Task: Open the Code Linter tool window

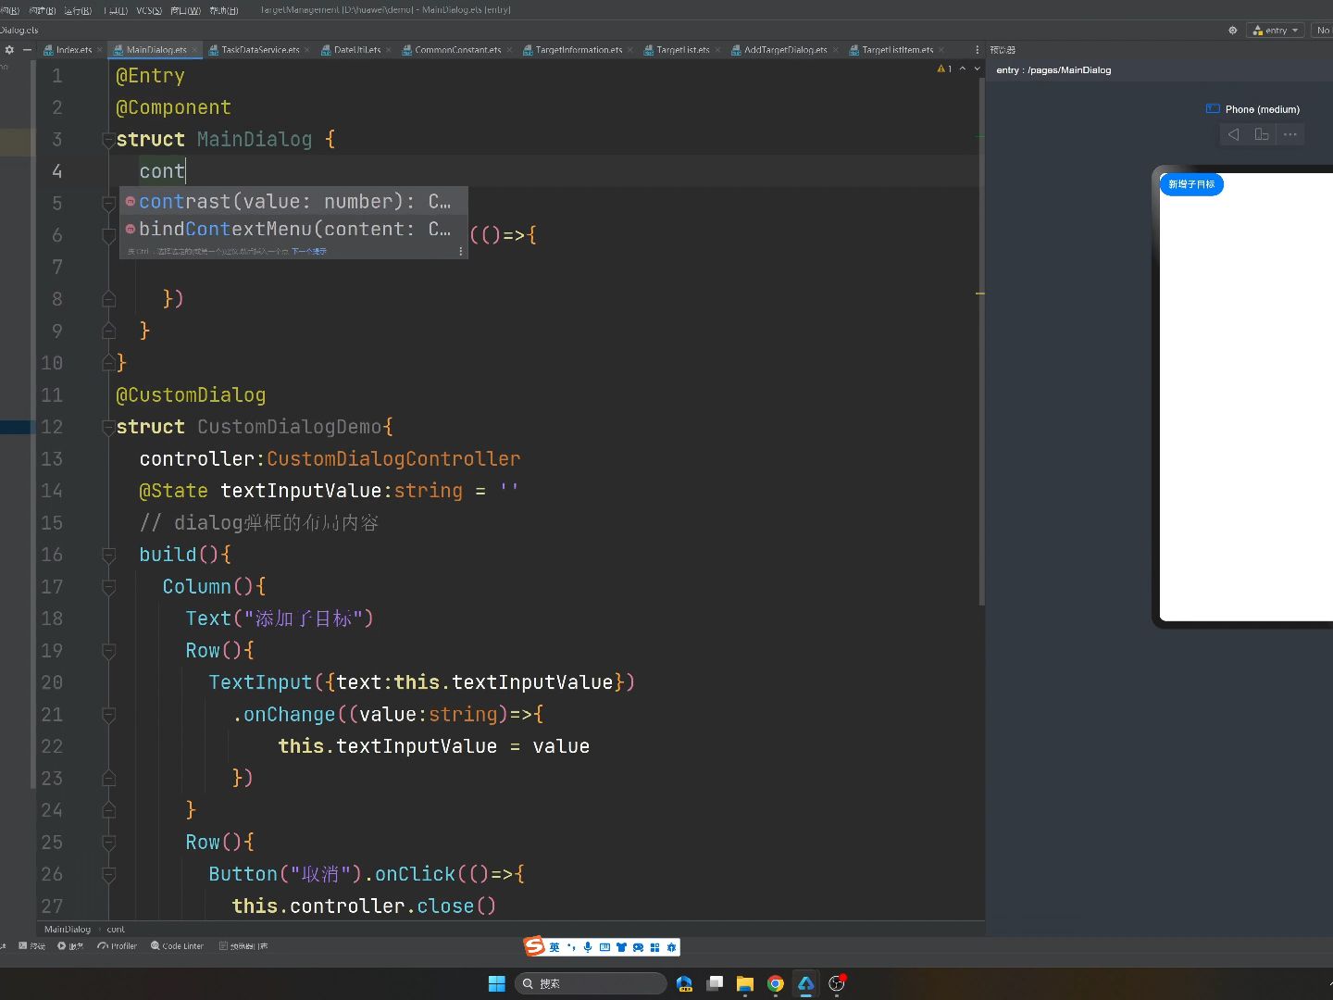Action: (177, 946)
